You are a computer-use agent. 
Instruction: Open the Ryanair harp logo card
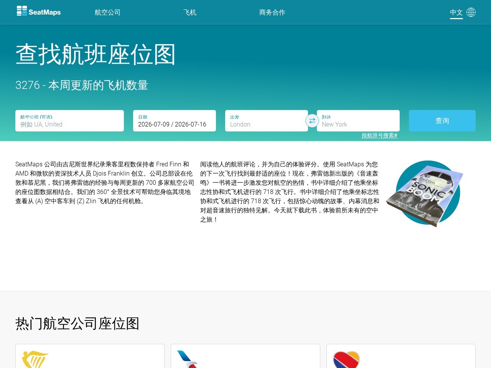[x=90, y=356]
